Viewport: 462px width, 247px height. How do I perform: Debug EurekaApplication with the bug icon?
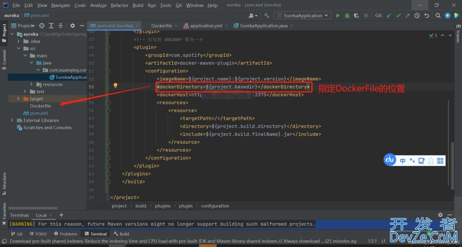tap(347, 16)
